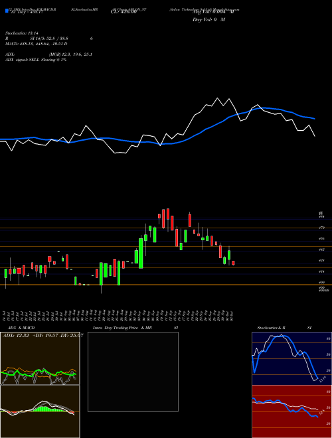Click the Stochastics & RSI panel title
The height and width of the screenshot is (438, 332).
pos(284,328)
